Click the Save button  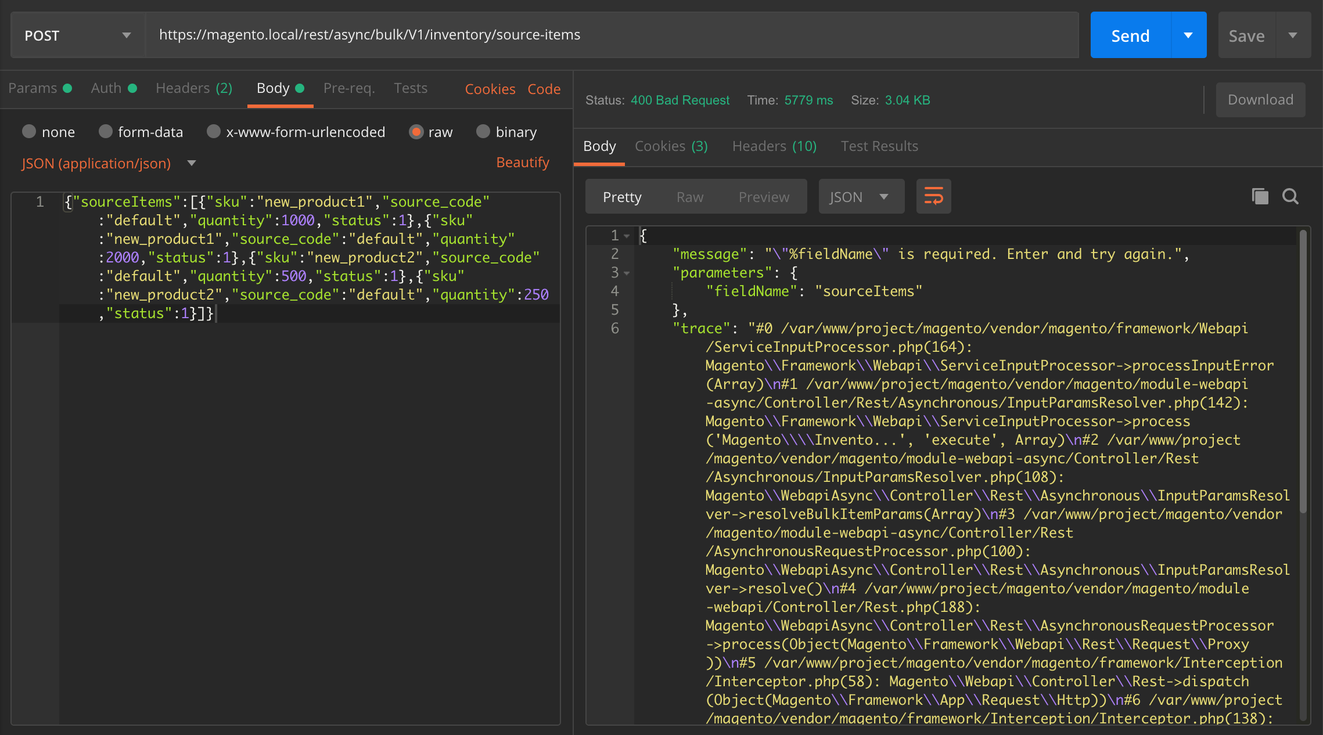[x=1246, y=35]
